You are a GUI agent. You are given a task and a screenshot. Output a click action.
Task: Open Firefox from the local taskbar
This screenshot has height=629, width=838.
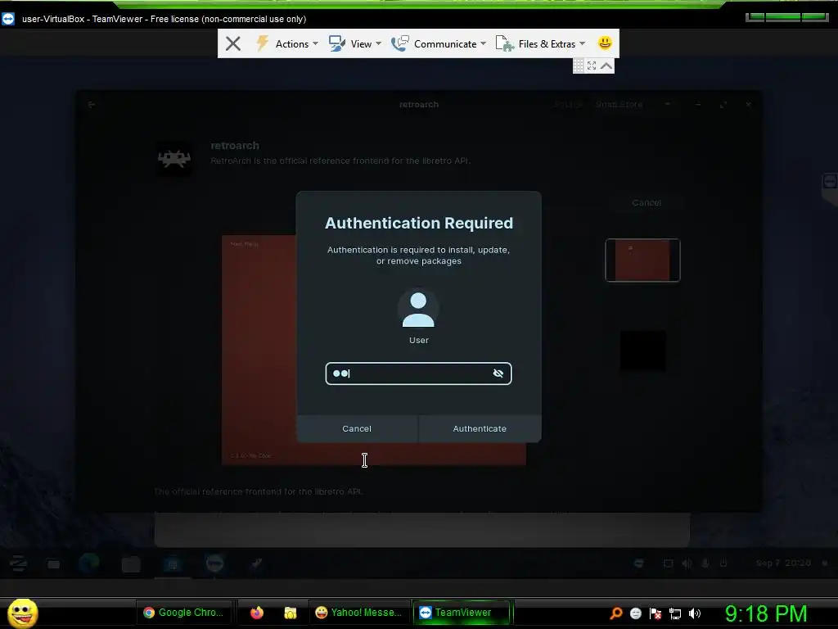point(256,613)
